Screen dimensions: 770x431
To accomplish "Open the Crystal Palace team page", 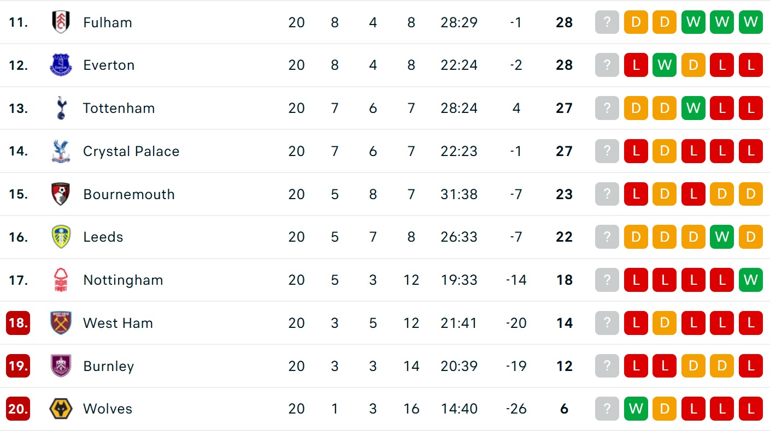I will (131, 151).
